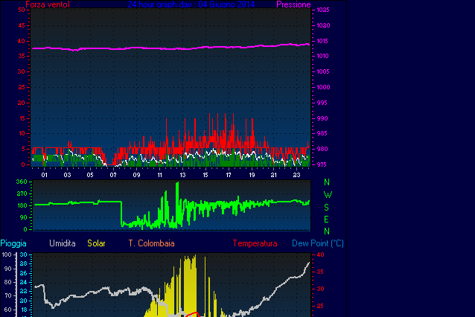Image resolution: width=475 pixels, height=317 pixels.
Task: Click pressure axis value '1010'
Action: pos(322,56)
